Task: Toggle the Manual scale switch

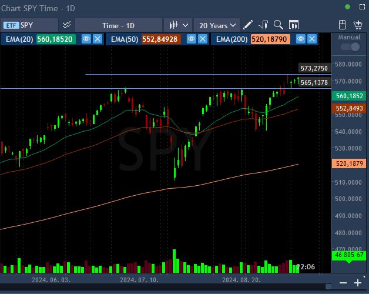Action: [x=350, y=46]
